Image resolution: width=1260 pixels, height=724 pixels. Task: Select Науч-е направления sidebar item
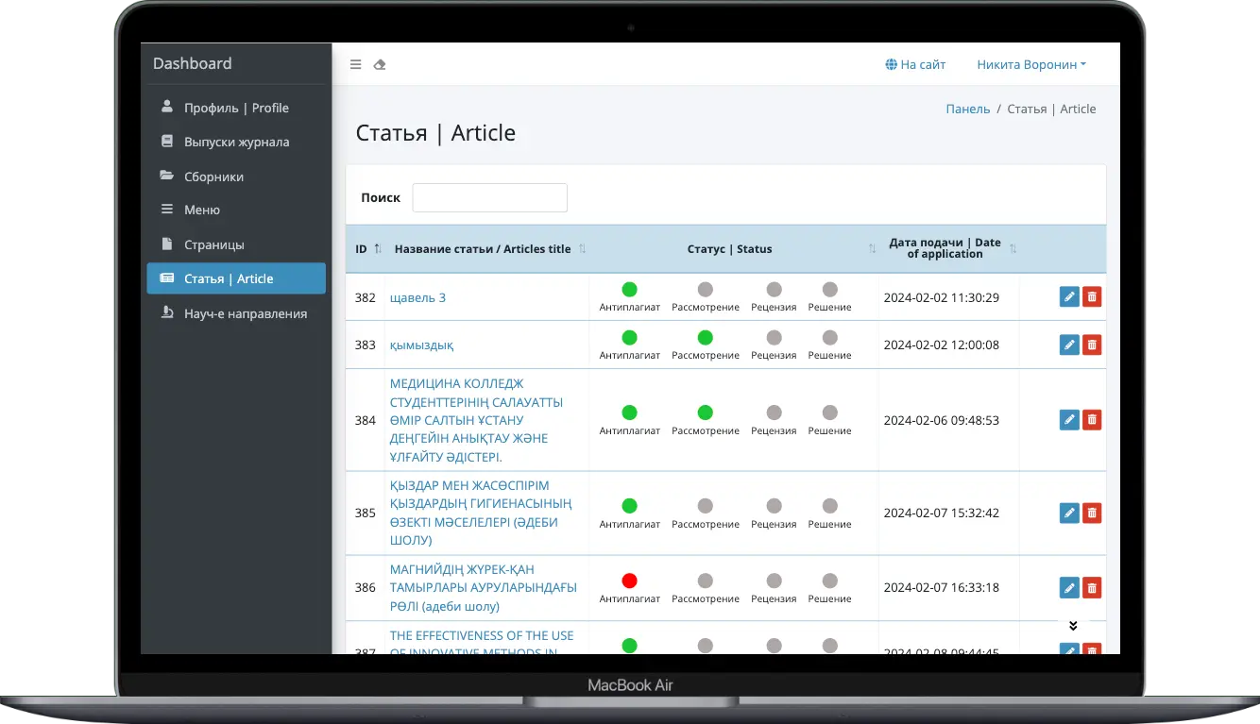(x=245, y=313)
